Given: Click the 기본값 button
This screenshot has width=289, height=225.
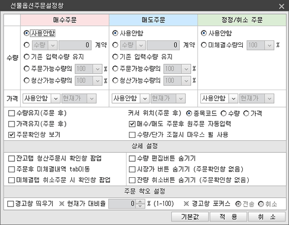Looking at the screenshot, I should (190, 217).
